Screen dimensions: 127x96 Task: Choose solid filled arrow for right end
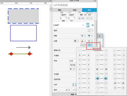point(88,55)
